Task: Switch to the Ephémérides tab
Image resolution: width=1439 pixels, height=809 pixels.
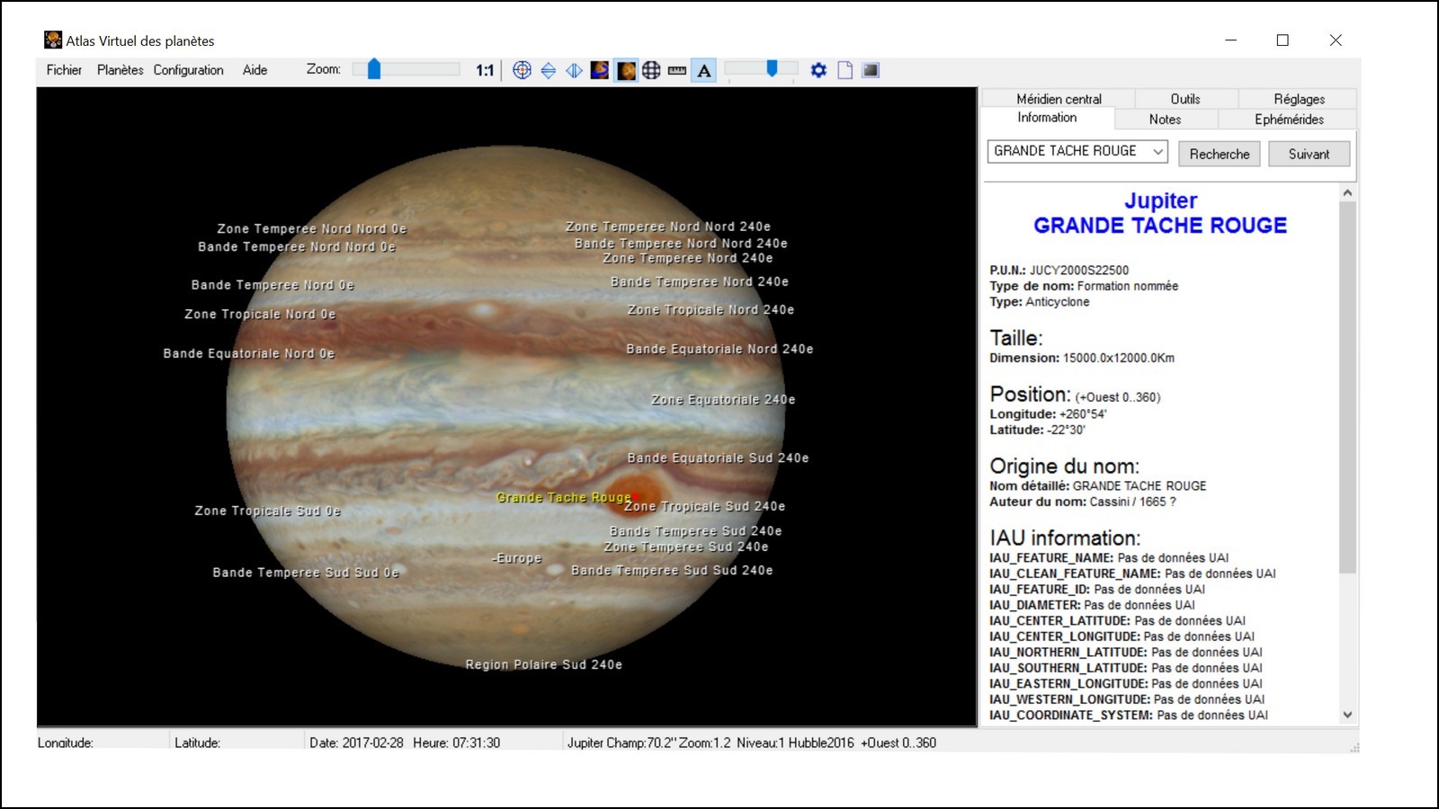Action: [1288, 119]
